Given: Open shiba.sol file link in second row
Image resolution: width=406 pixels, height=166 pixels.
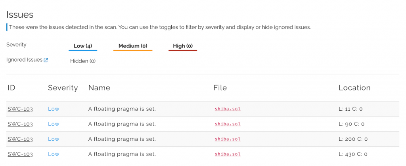Looking at the screenshot, I should [228, 124].
